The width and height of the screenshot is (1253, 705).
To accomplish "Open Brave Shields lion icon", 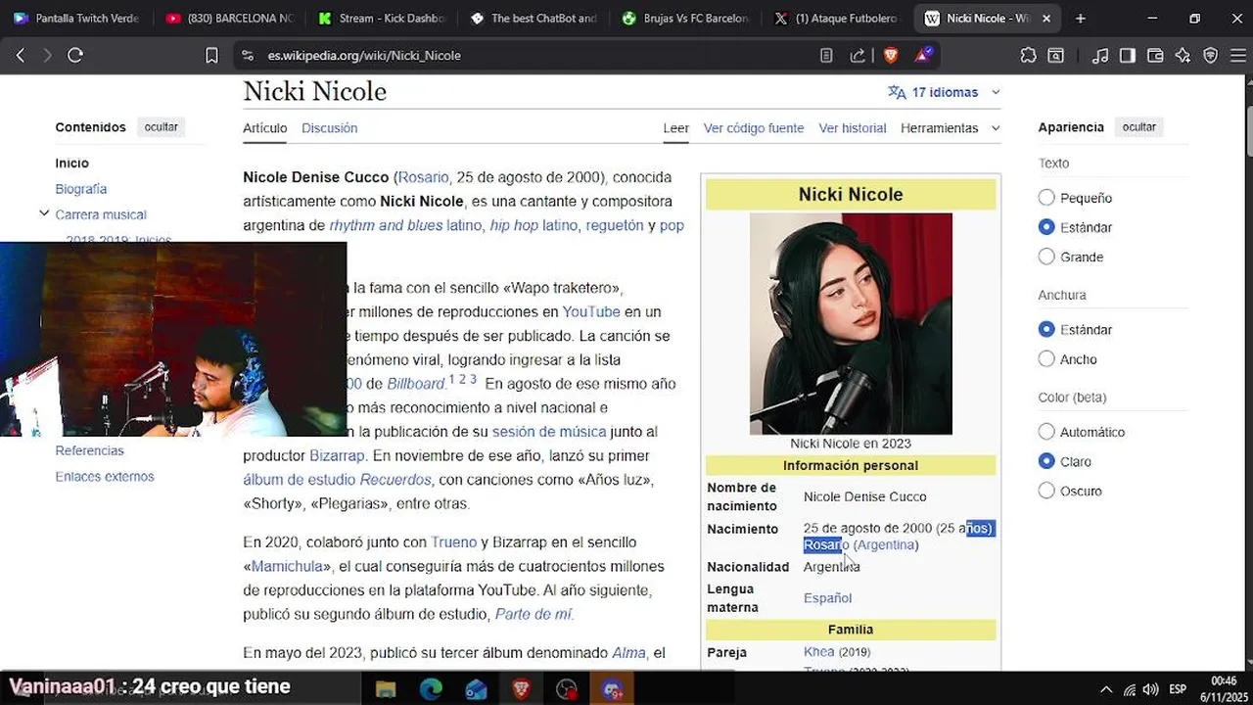I will point(891,56).
